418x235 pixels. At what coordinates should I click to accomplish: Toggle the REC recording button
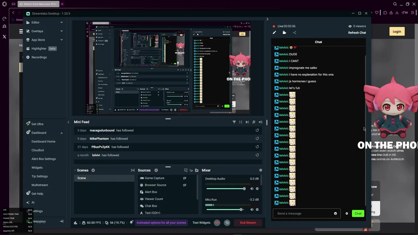pyautogui.click(x=217, y=223)
